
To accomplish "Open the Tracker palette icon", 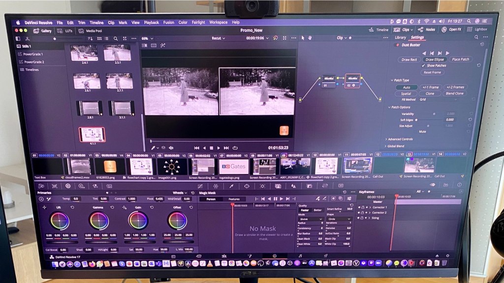I will click(x=262, y=186).
